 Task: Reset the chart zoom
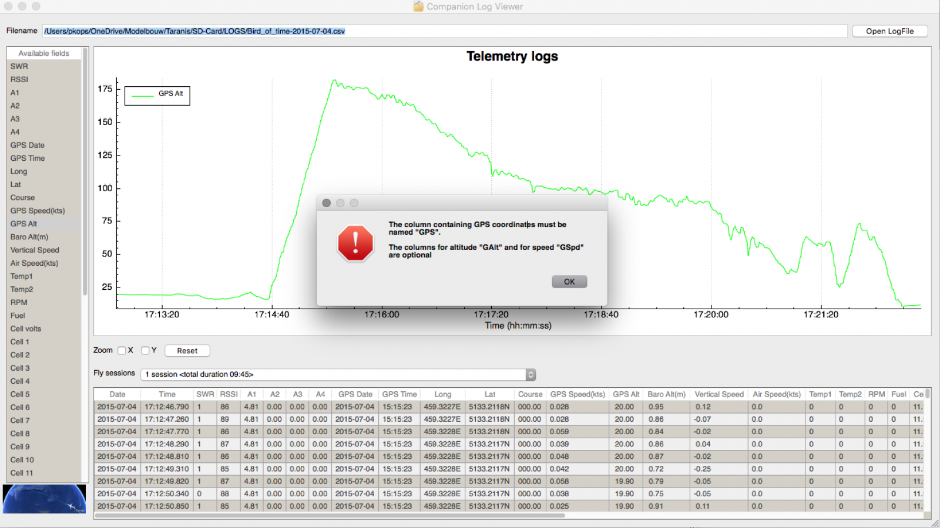[x=187, y=351]
